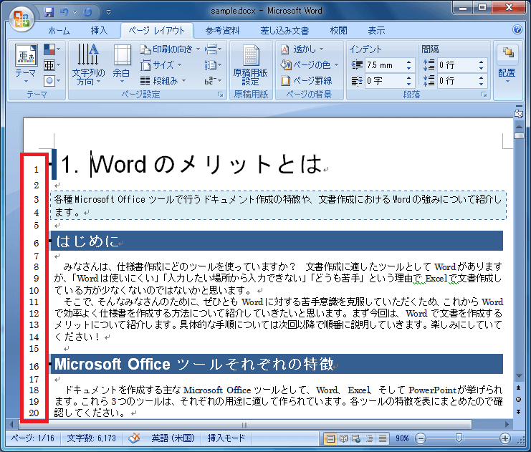Click right indent field showing 0 字

384,81
